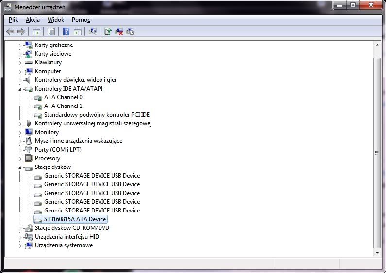386x273 pixels.
Task: Click the Forward arrow toolbar icon
Action: [21, 31]
